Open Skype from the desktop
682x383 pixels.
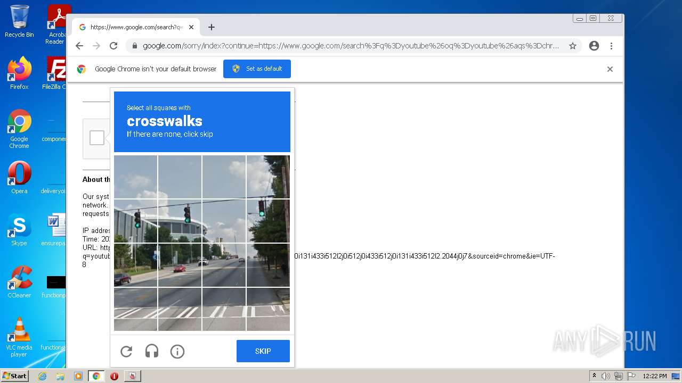click(x=19, y=229)
